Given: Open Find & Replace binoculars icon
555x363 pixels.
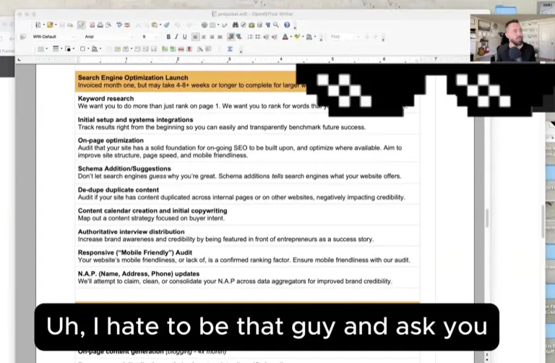Looking at the screenshot, I should [x=236, y=25].
